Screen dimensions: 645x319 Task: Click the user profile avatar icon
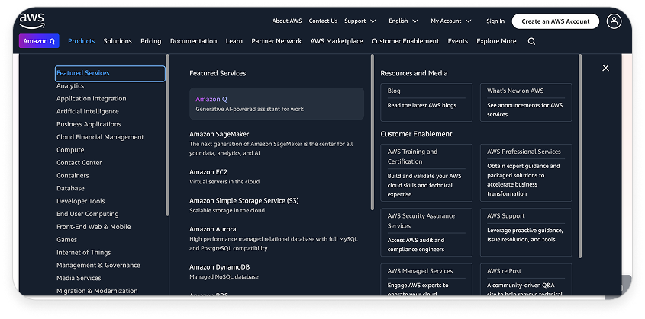click(614, 21)
